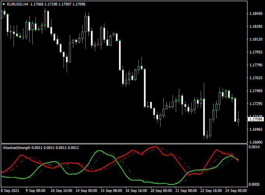265x195 pixels.
Task: Click price scale level 1.18120
Action: coord(256,39)
